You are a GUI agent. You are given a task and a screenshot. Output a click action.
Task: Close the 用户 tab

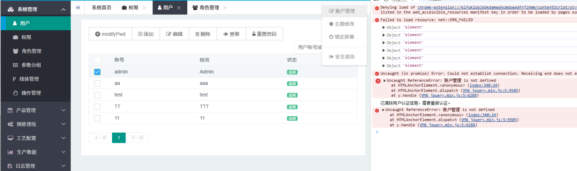pyautogui.click(x=179, y=8)
